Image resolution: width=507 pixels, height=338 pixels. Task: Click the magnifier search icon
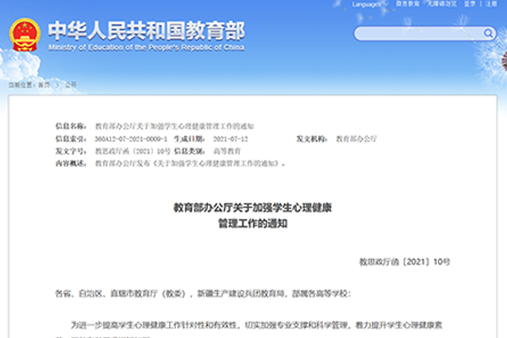point(489,34)
